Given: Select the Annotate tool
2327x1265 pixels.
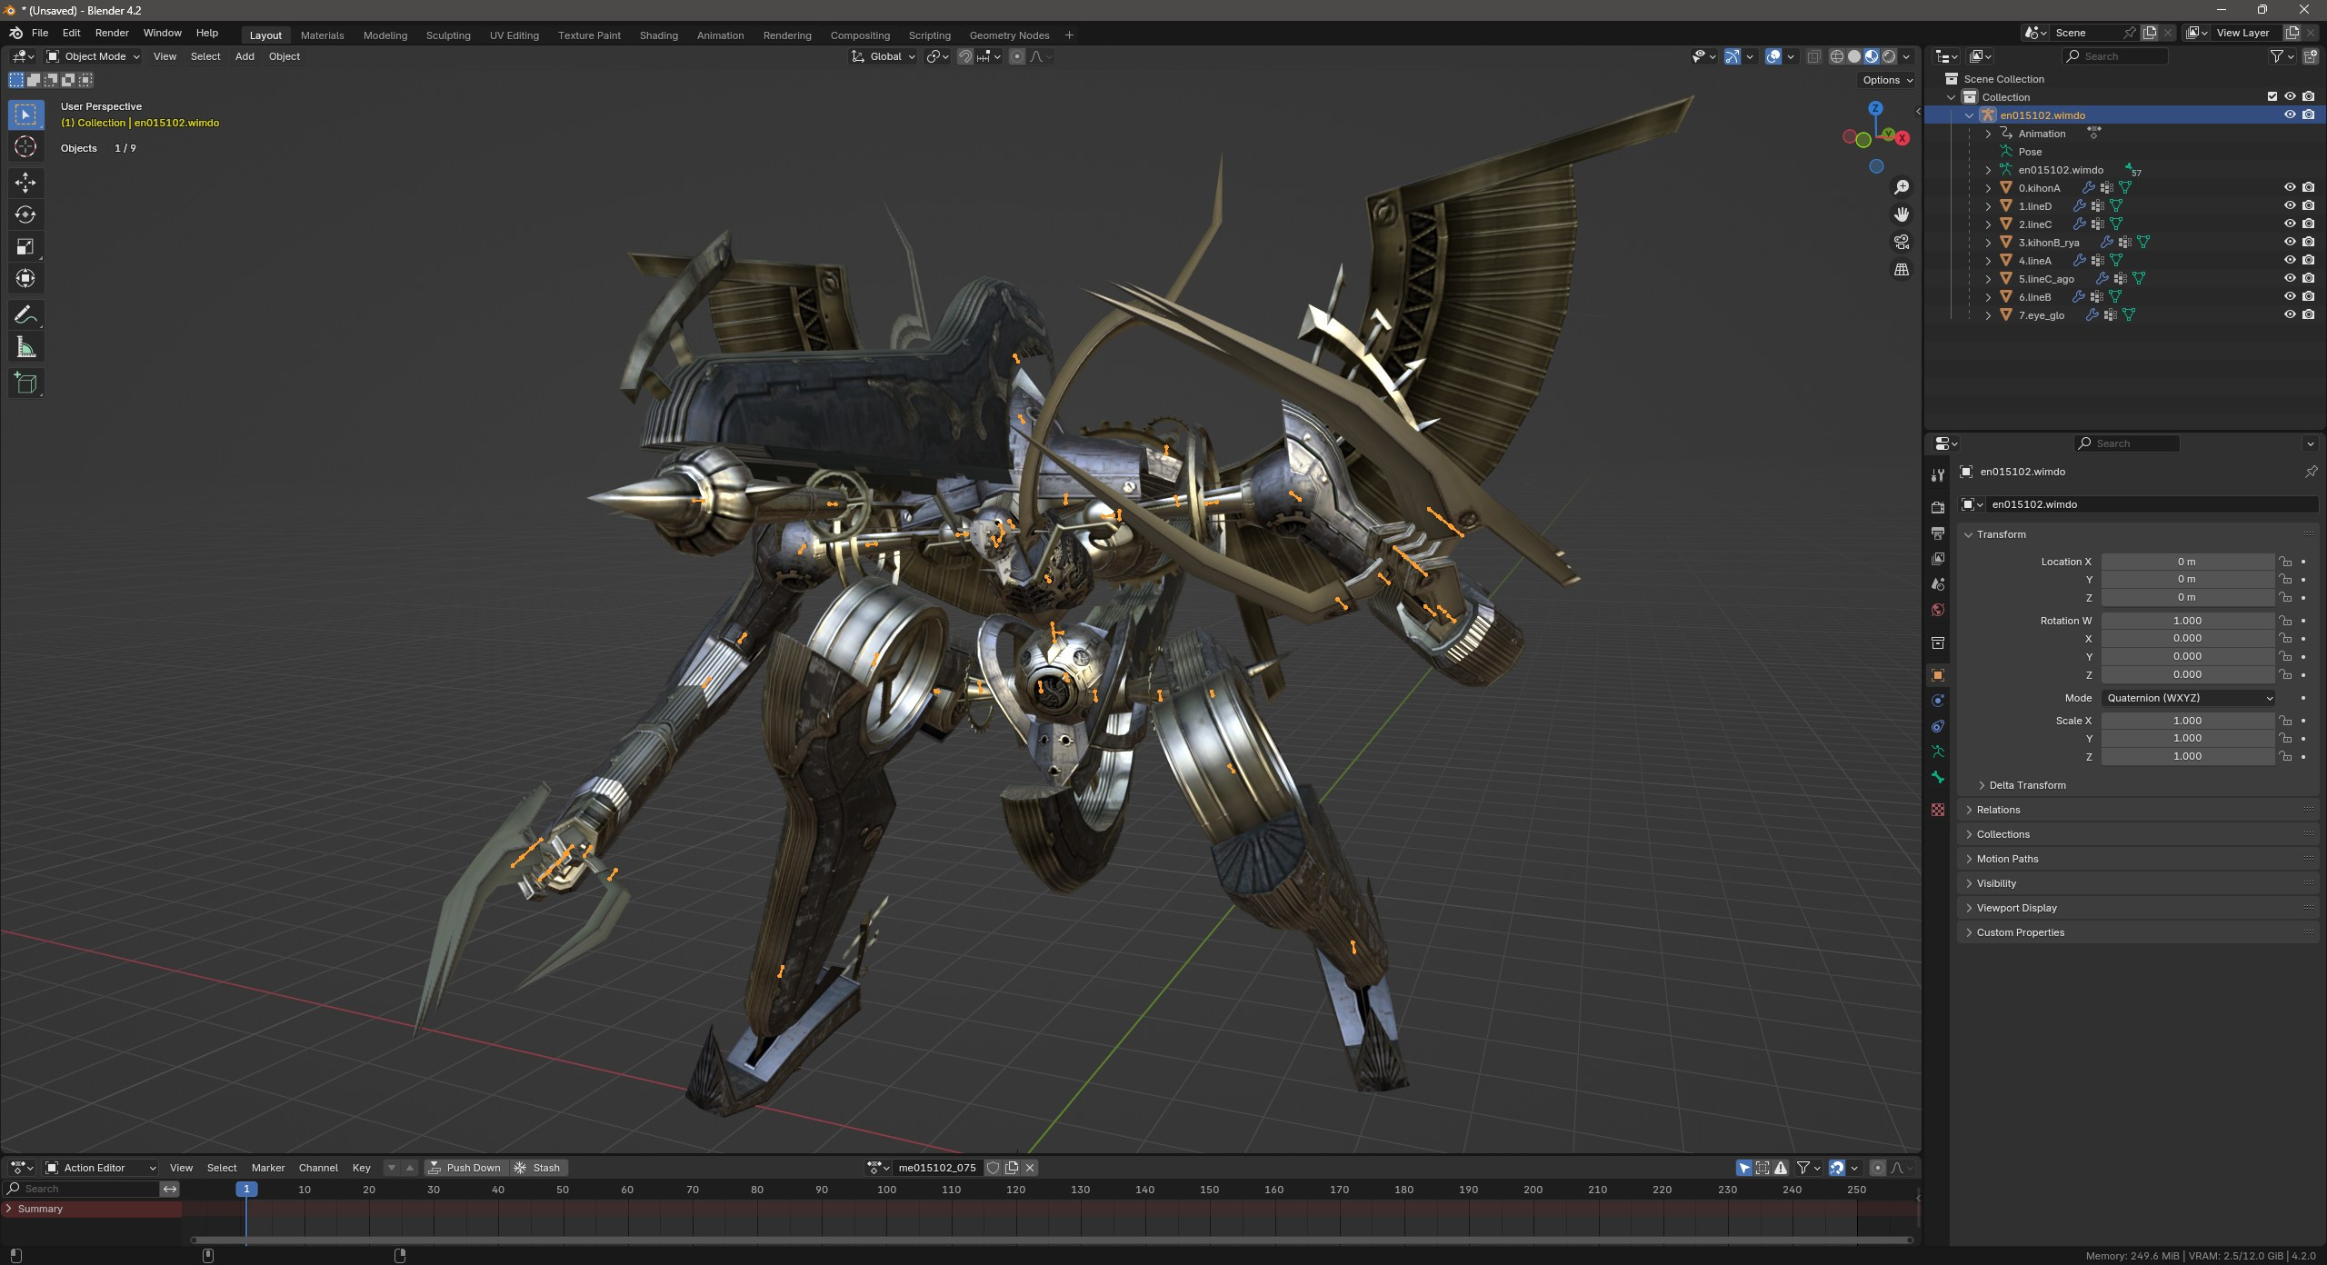Looking at the screenshot, I should click(25, 314).
